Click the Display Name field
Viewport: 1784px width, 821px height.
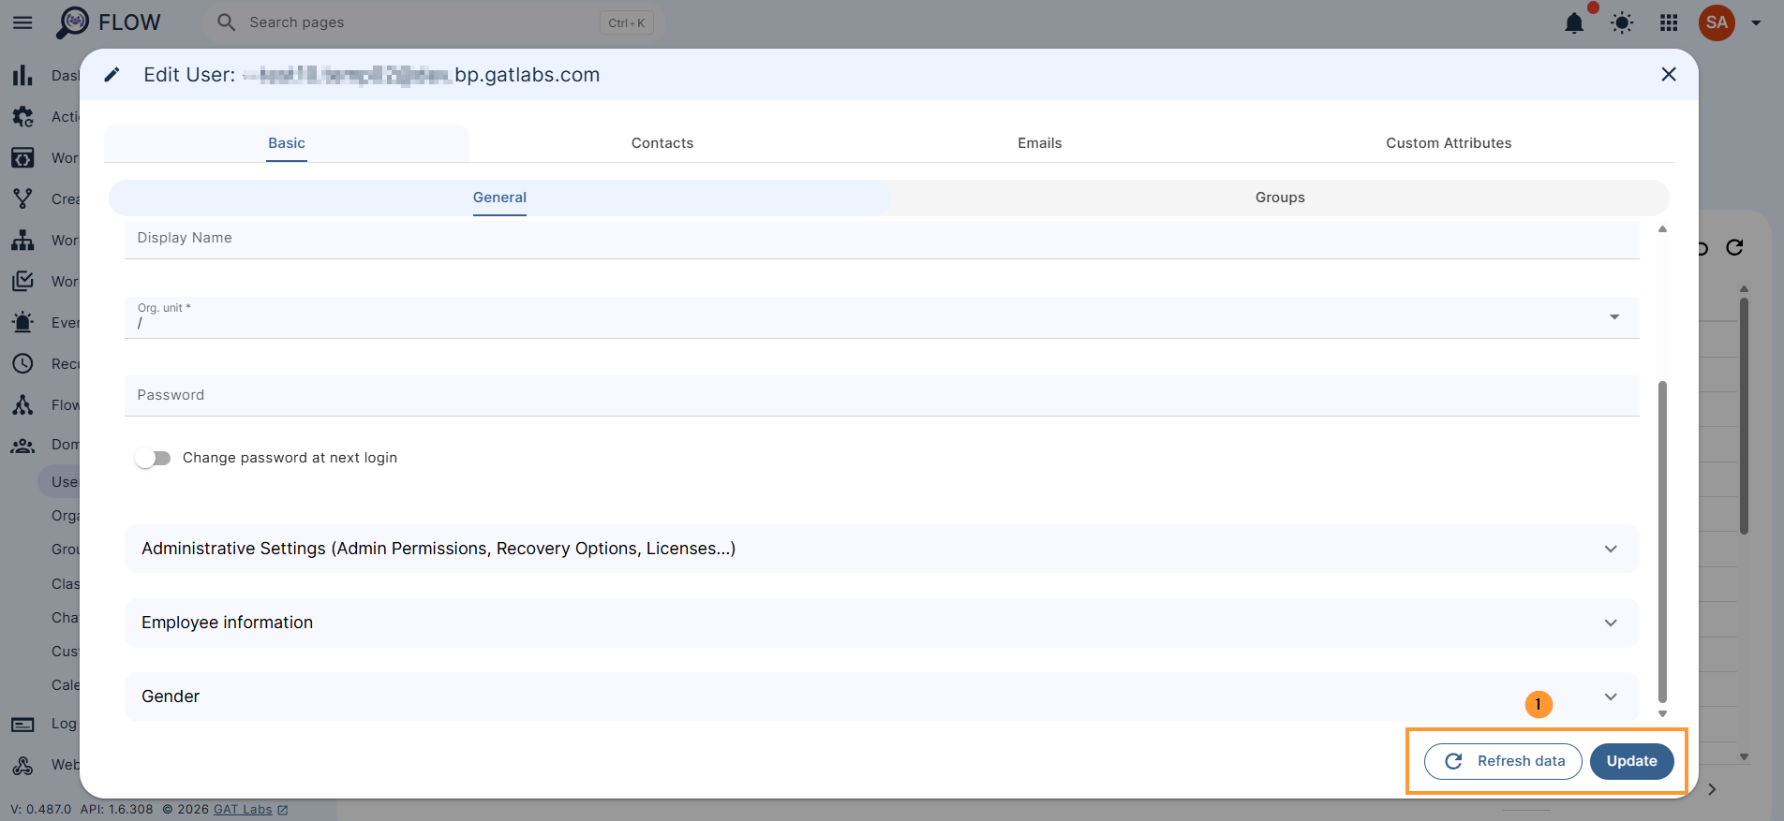click(882, 239)
